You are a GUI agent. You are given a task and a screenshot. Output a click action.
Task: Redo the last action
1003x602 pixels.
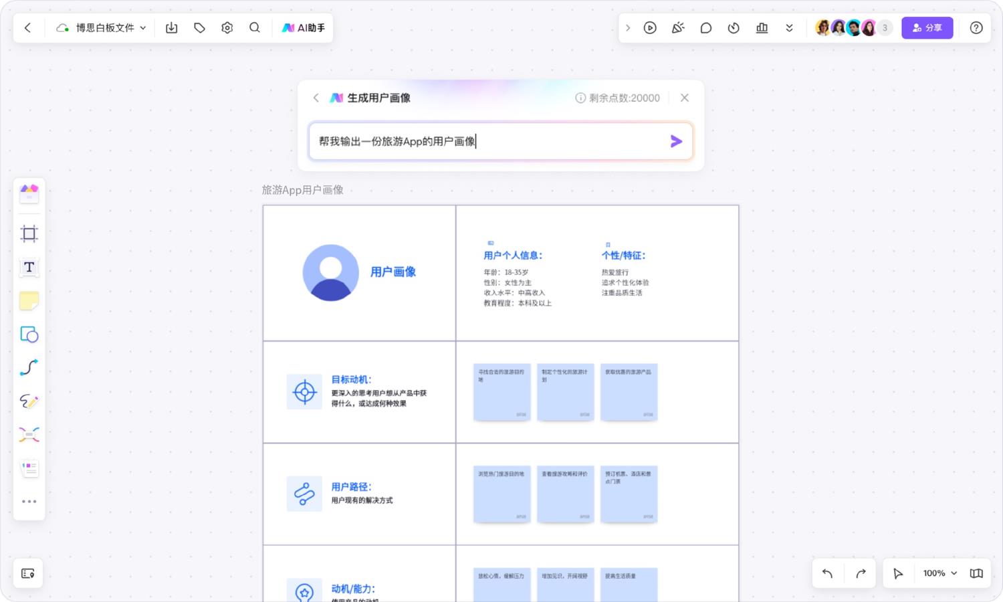861,573
